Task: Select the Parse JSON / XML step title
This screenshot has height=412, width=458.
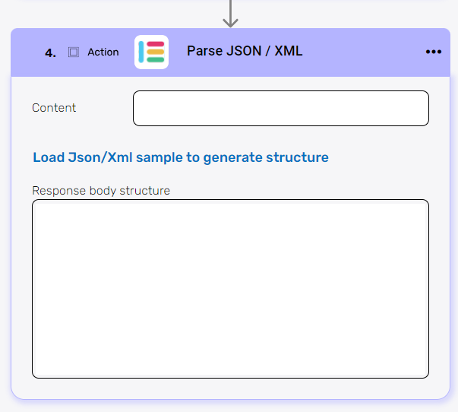Action: (244, 51)
